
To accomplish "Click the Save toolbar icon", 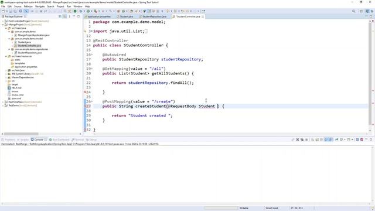I will (11, 11).
